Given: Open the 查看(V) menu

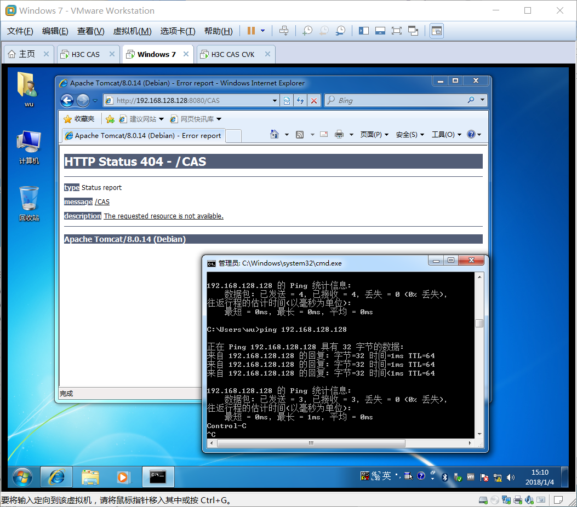Looking at the screenshot, I should click(x=90, y=31).
